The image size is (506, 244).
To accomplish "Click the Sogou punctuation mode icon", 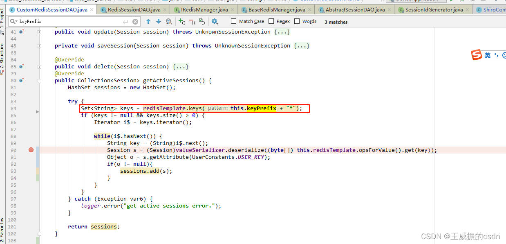I will point(496,55).
